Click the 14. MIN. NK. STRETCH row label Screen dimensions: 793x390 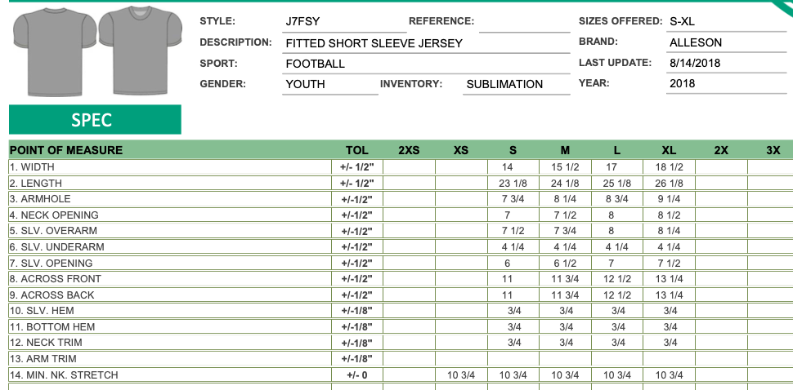click(x=64, y=374)
